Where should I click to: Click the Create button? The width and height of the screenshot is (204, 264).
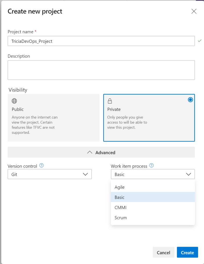pyautogui.click(x=187, y=252)
